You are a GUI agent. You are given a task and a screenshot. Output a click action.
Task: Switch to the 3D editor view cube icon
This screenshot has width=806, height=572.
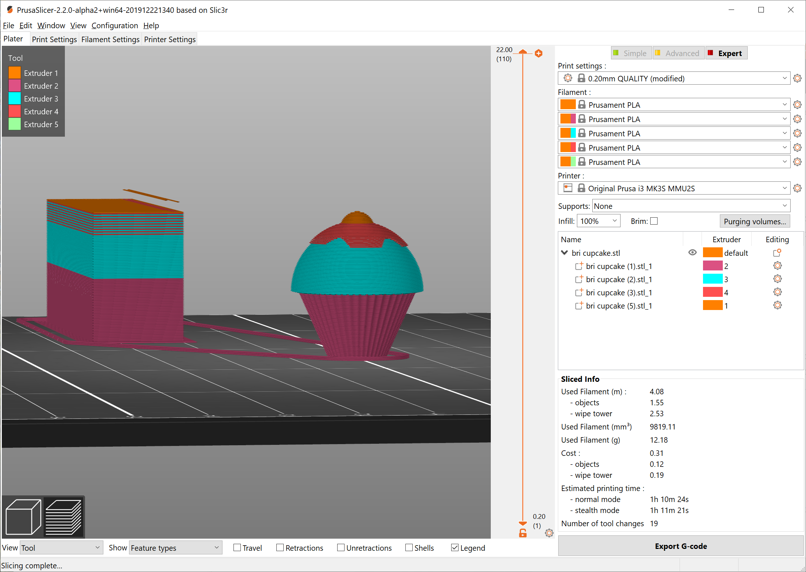23,517
